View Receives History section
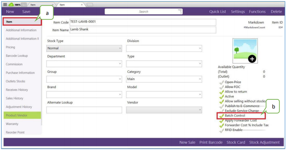Image resolution: width=287 pixels, height=150 pixels. [x=17, y=90]
